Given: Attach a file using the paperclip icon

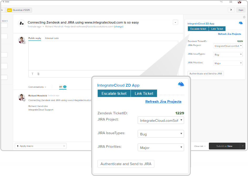Looking at the screenshot, I should (x=38, y=74).
